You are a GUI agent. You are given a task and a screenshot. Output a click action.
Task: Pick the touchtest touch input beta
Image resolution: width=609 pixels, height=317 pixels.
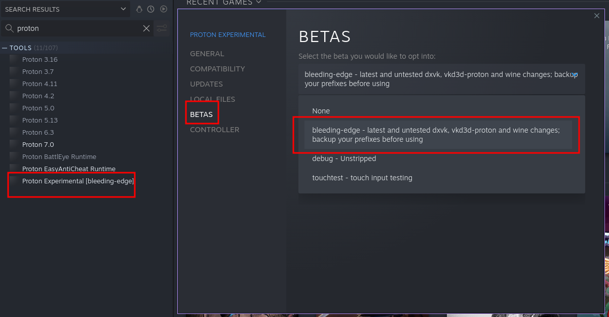(362, 178)
